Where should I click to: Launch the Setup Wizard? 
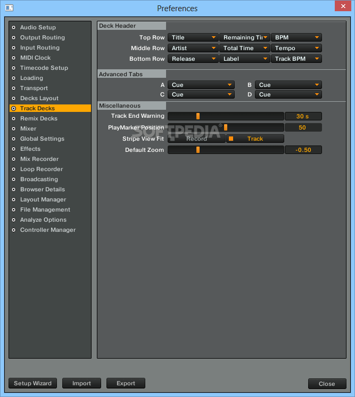pyautogui.click(x=32, y=383)
